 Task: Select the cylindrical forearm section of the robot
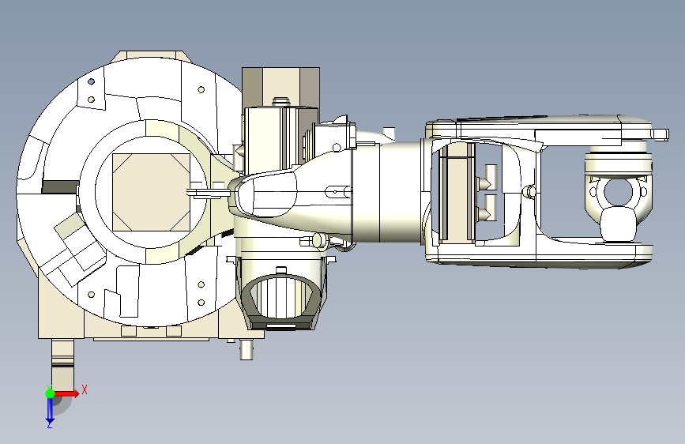[x=389, y=191]
